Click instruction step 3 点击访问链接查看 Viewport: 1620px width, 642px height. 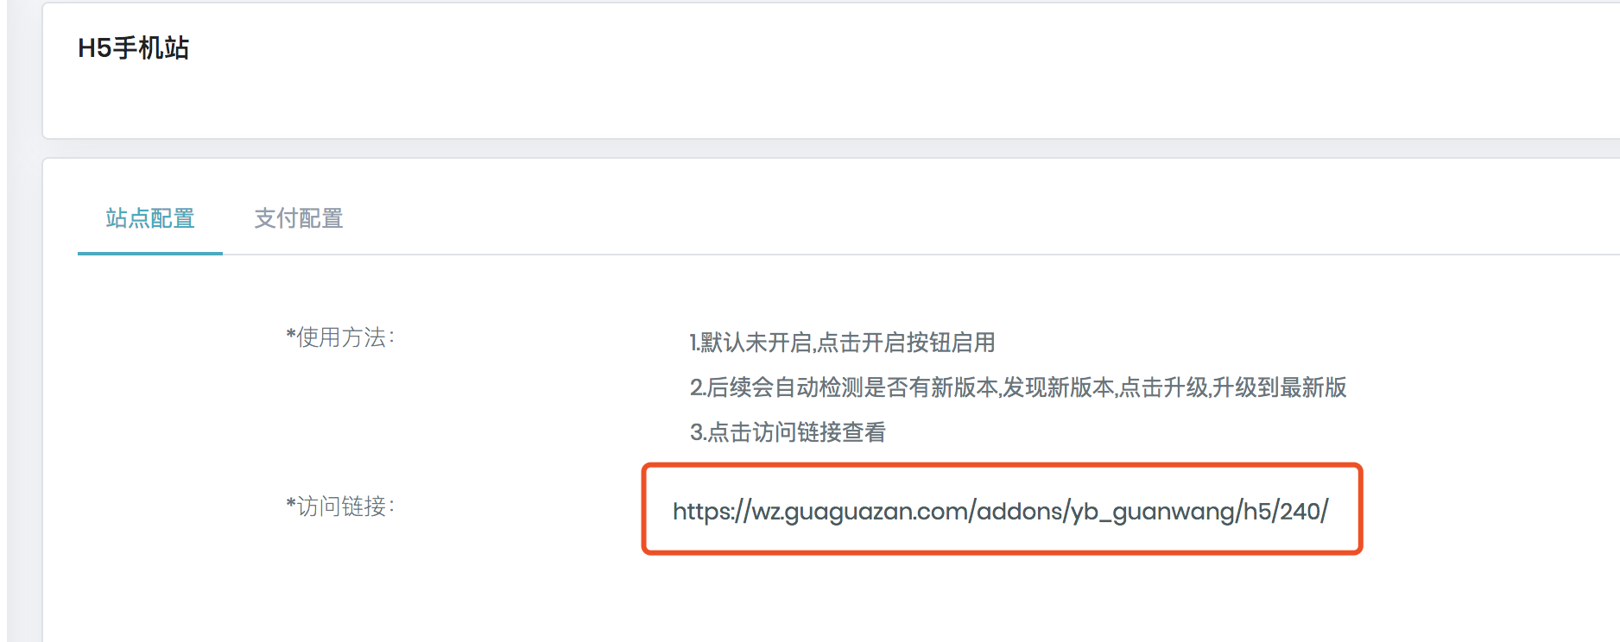tap(788, 432)
